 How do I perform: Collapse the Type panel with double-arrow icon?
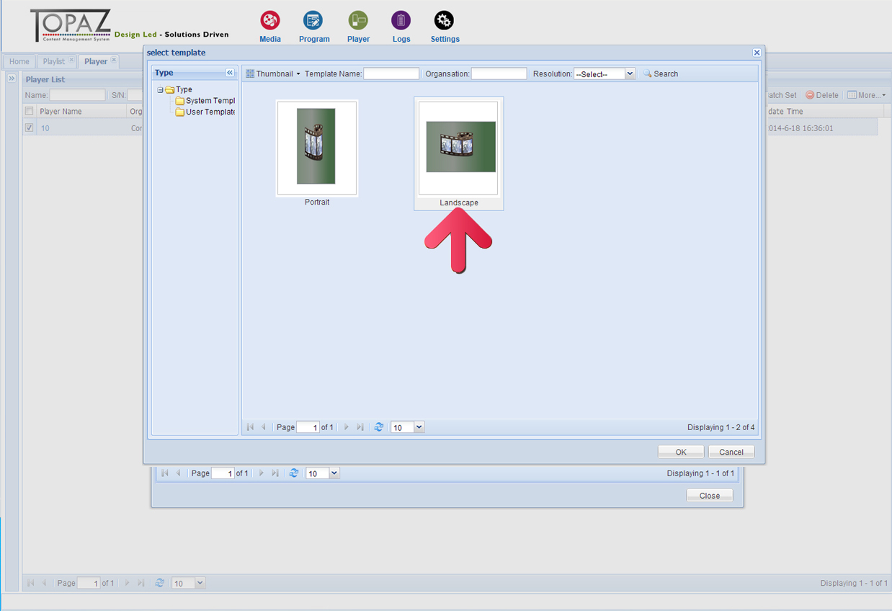click(x=230, y=73)
